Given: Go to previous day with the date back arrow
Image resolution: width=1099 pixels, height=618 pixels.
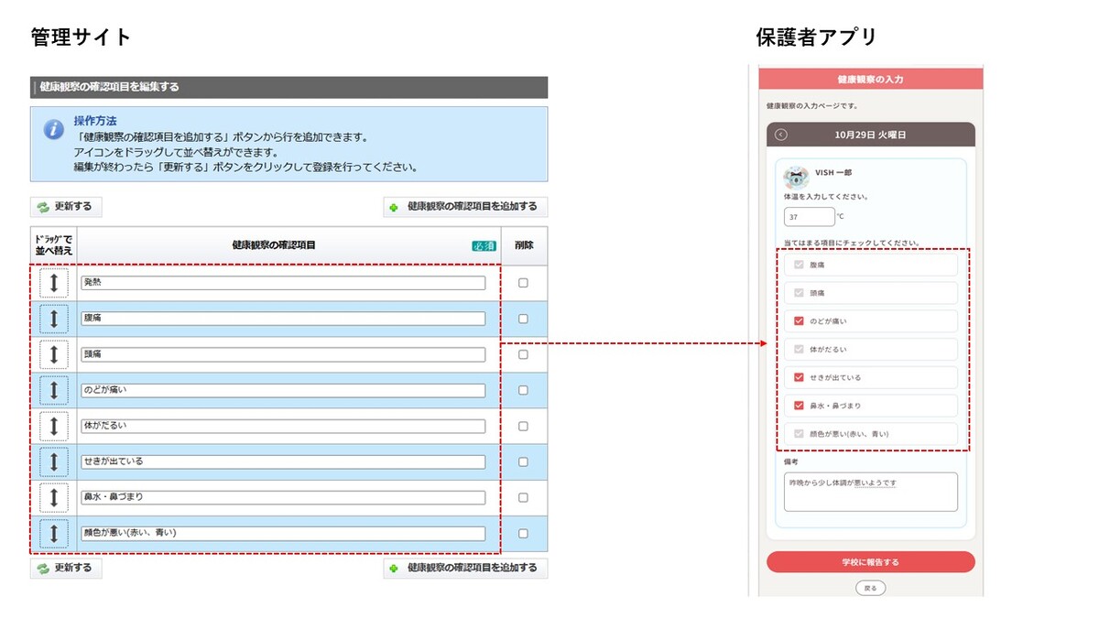Looking at the screenshot, I should (781, 135).
